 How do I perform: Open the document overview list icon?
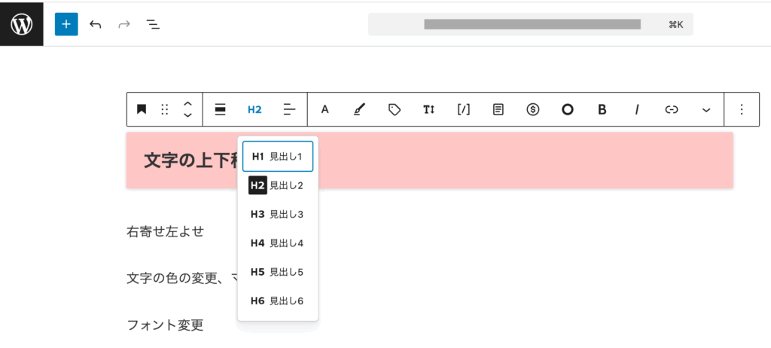pyautogui.click(x=153, y=24)
